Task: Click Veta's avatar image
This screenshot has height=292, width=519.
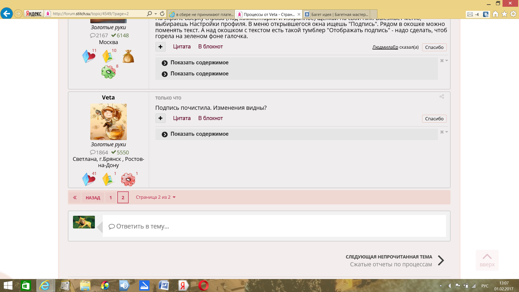Action: (x=108, y=122)
